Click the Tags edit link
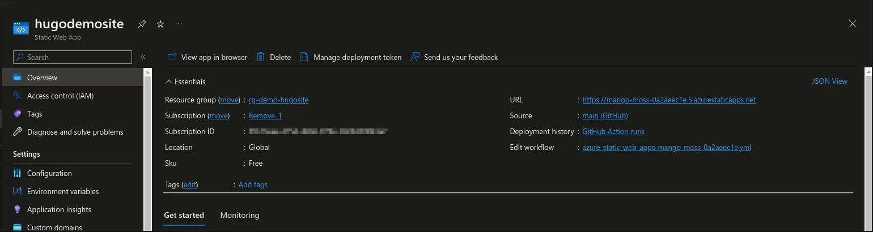This screenshot has height=232, width=873. [x=190, y=184]
